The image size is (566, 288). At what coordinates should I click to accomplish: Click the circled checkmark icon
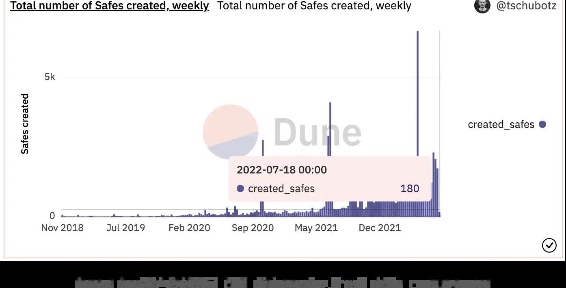(x=549, y=245)
